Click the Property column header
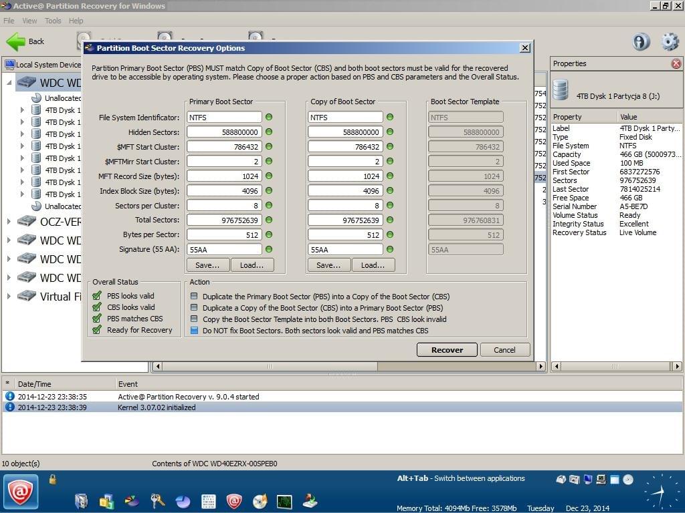Viewport: 685px width, 513px height. (583, 117)
